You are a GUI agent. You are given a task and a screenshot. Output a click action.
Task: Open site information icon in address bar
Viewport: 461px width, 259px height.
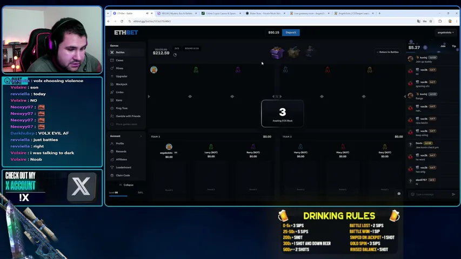tap(130, 22)
